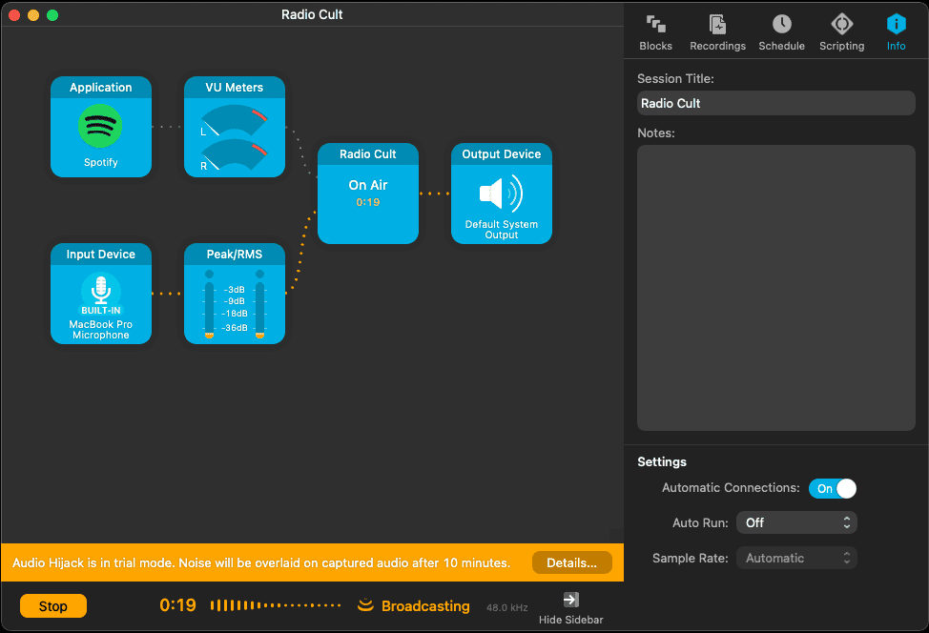Viewport: 929px width, 633px height.
Task: Edit the Session Title field
Action: click(x=776, y=103)
